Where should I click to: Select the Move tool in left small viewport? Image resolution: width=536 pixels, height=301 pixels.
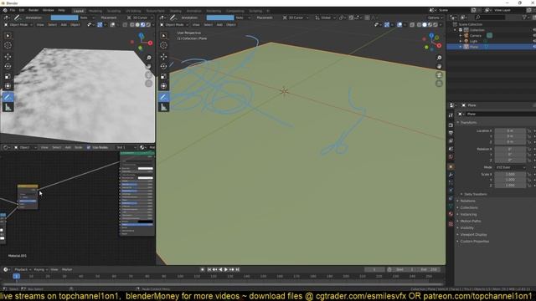[8, 56]
